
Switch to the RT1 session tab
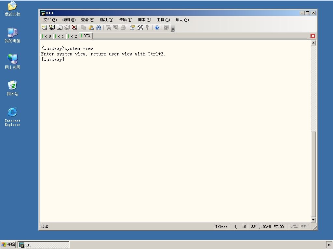click(60, 36)
